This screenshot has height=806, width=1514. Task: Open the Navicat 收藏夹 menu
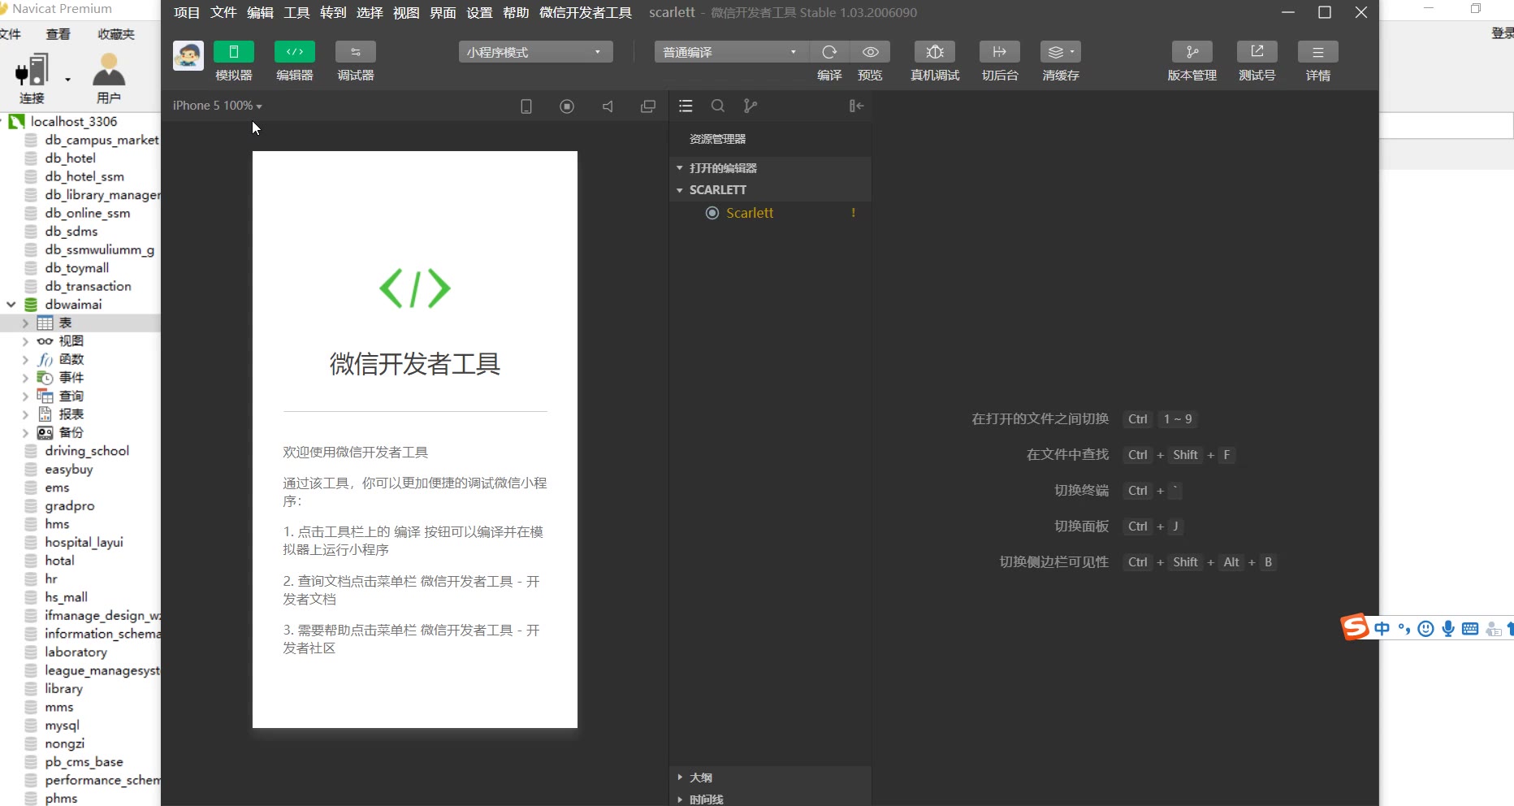coord(116,34)
